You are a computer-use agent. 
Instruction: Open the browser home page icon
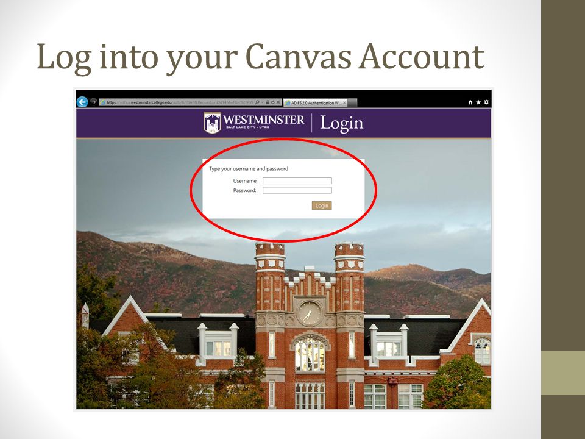(470, 102)
